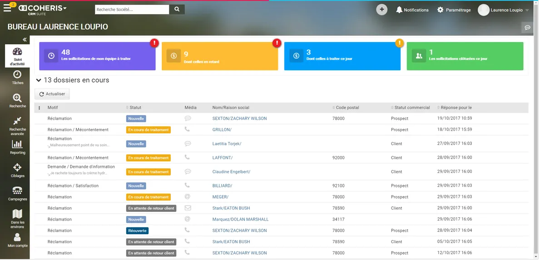Open the GRILLON/ link
Screen dimensions: 545x260
pyautogui.click(x=222, y=130)
